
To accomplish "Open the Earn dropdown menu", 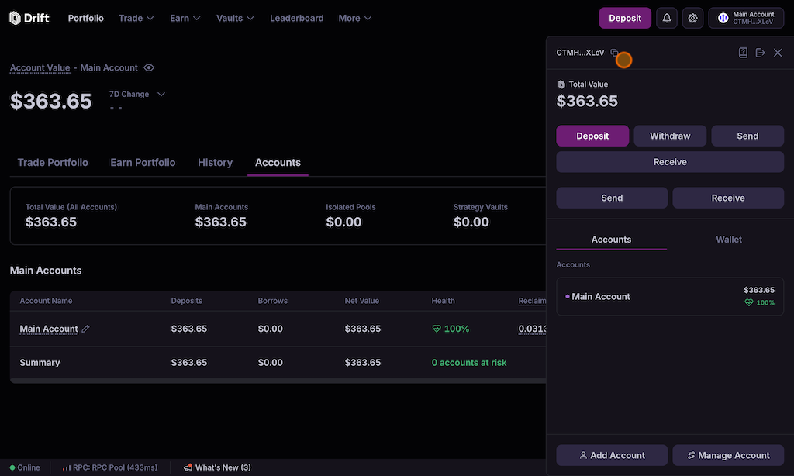I will (185, 18).
